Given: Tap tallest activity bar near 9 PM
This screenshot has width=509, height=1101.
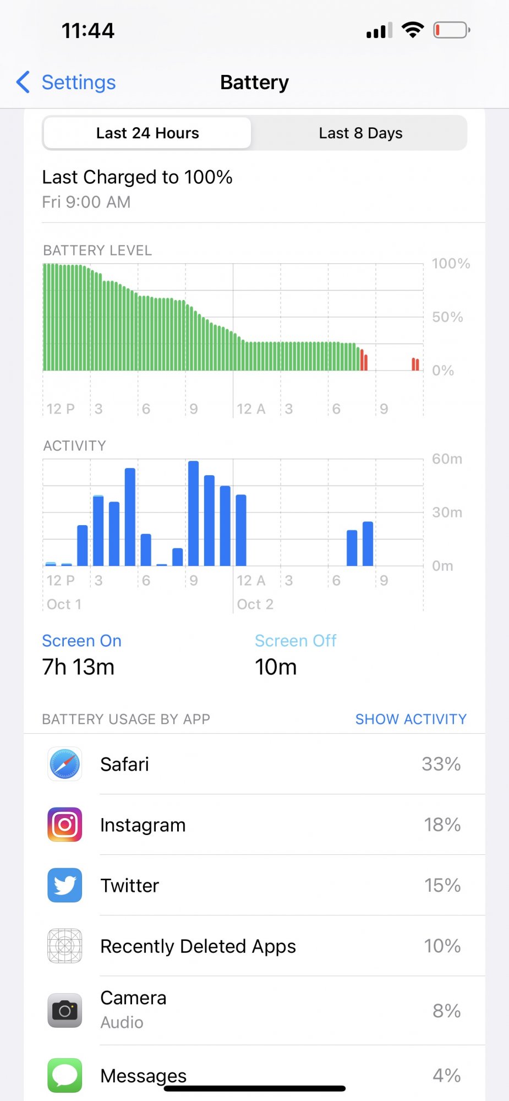Looking at the screenshot, I should [x=194, y=513].
